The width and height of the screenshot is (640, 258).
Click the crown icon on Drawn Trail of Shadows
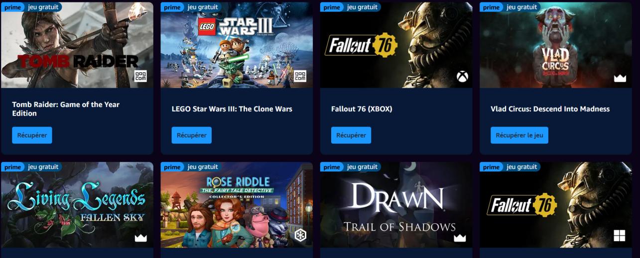click(x=460, y=238)
